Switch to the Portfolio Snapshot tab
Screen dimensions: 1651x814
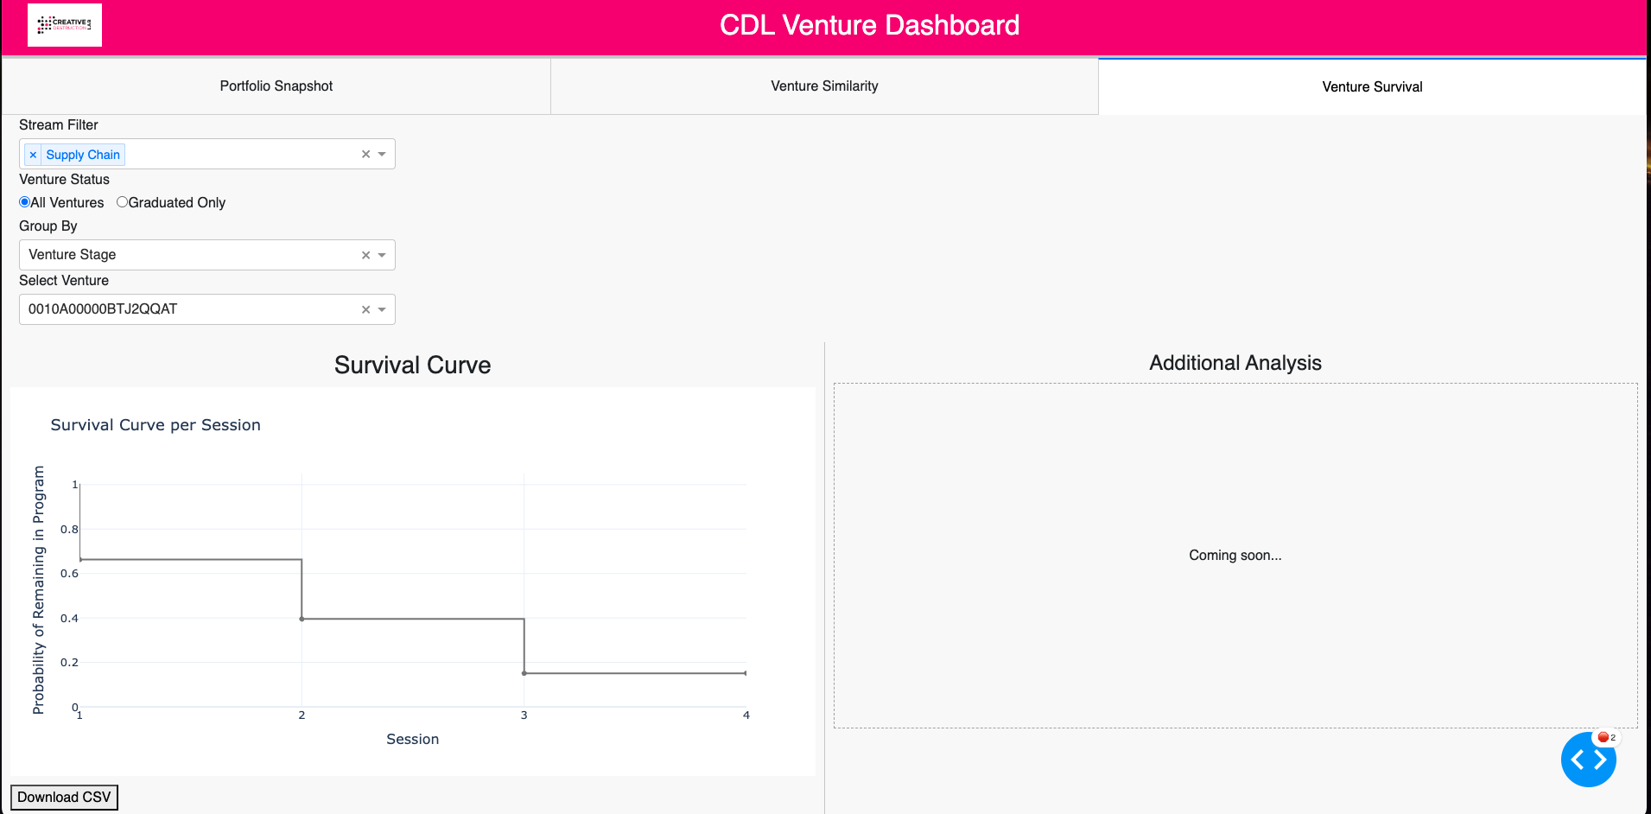[x=276, y=86]
